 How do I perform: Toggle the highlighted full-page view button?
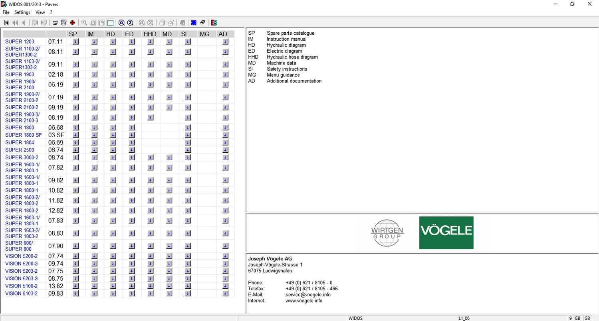110,23
